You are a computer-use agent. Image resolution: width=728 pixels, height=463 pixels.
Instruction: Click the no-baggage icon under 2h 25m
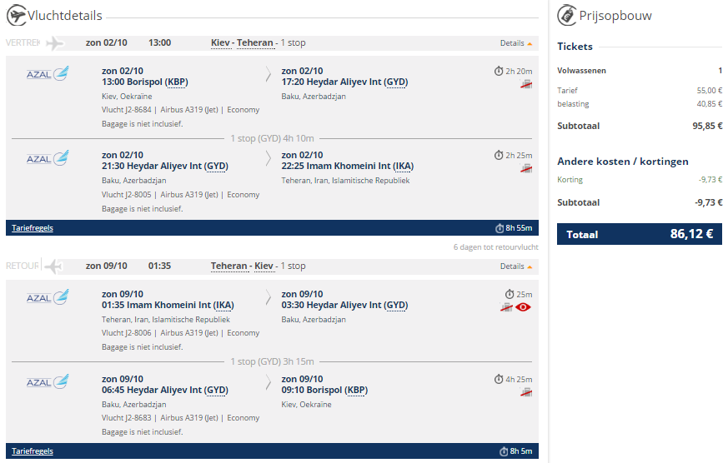pyautogui.click(x=526, y=169)
